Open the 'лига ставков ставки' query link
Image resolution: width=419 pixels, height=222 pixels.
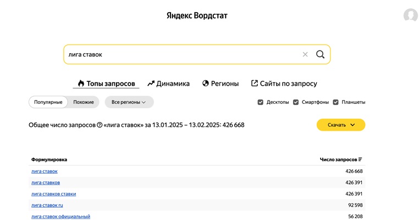click(54, 194)
